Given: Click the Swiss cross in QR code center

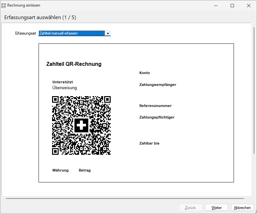Looking at the screenshot, I should [81, 125].
